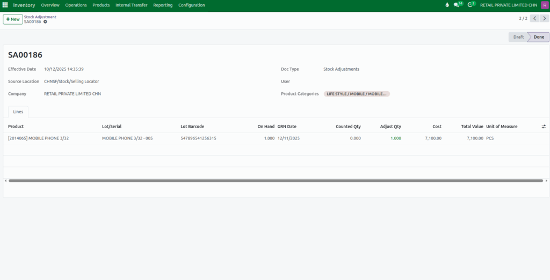The image size is (550, 280).
Task: Create a new record with New button
Action: [x=13, y=19]
